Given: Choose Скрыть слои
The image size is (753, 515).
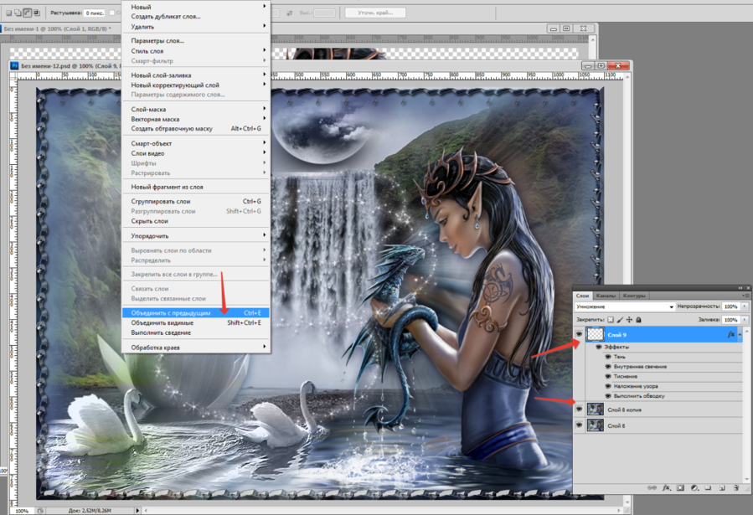Looking at the screenshot, I should coord(196,221).
